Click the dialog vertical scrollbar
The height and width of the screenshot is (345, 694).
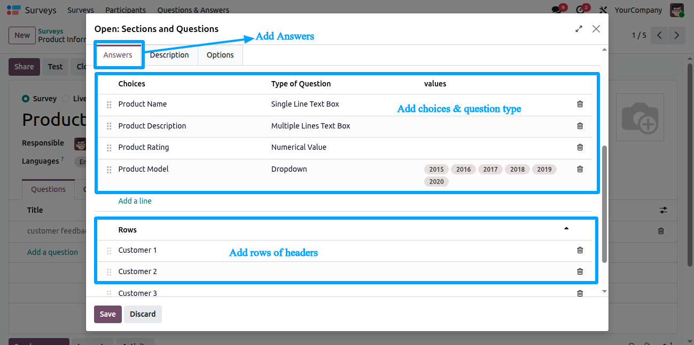(604, 204)
